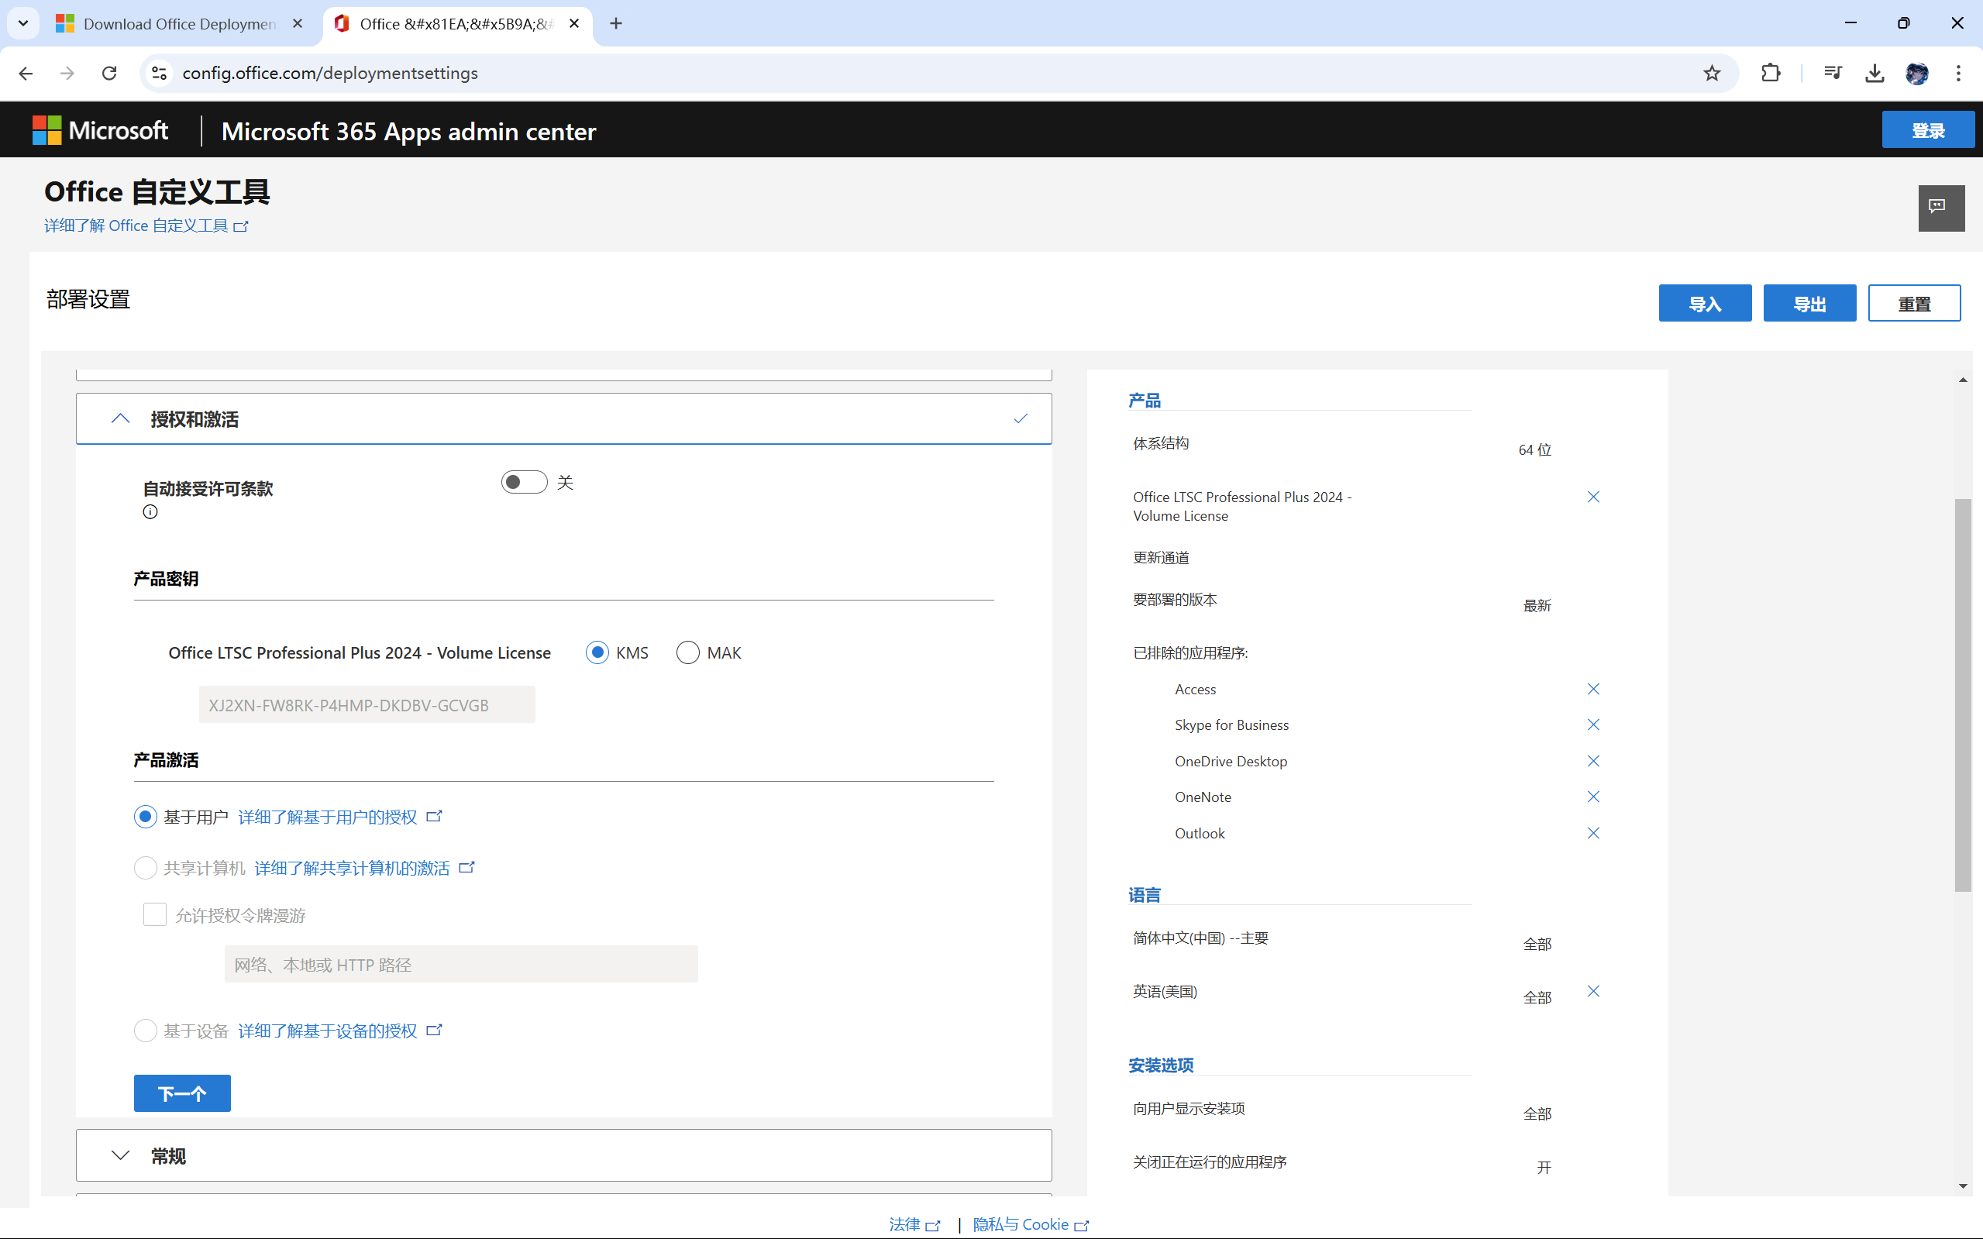Screen dimensions: 1983x1239
Task: View site information icon
Action: tap(159, 73)
